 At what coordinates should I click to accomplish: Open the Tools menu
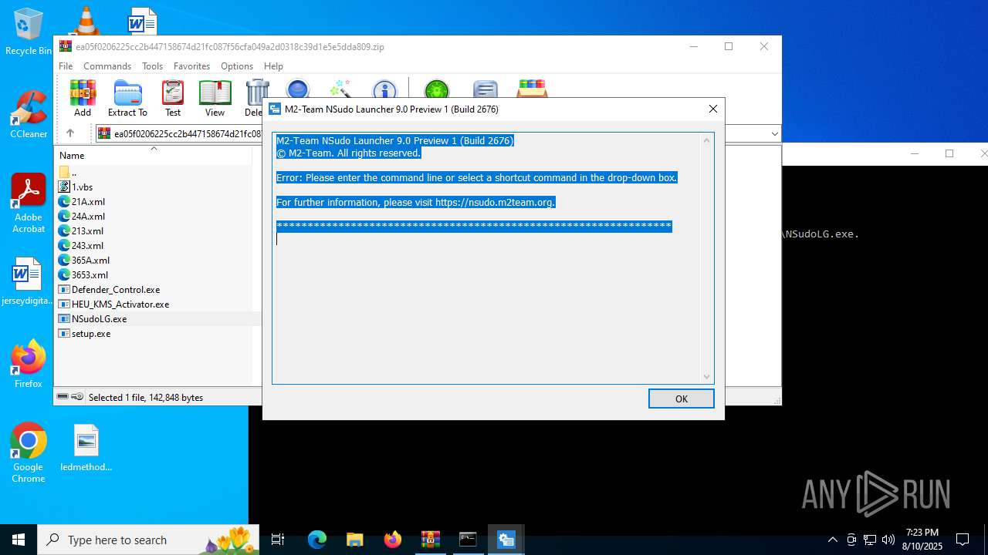click(x=152, y=66)
